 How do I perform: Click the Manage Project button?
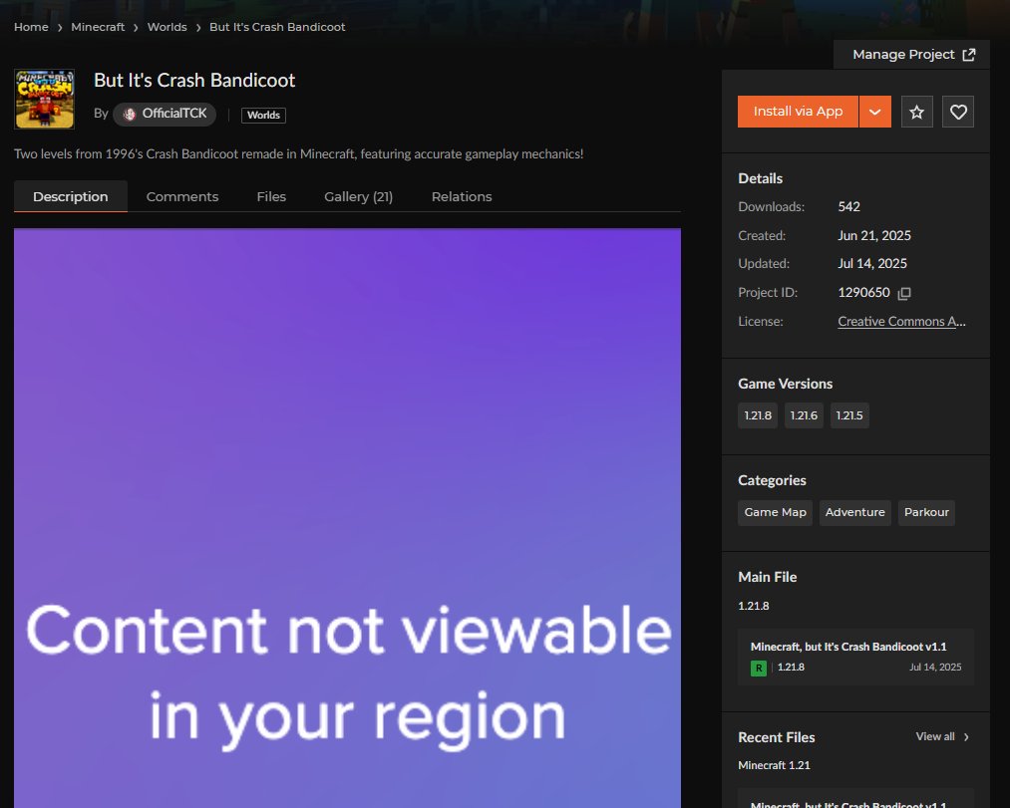click(x=911, y=55)
